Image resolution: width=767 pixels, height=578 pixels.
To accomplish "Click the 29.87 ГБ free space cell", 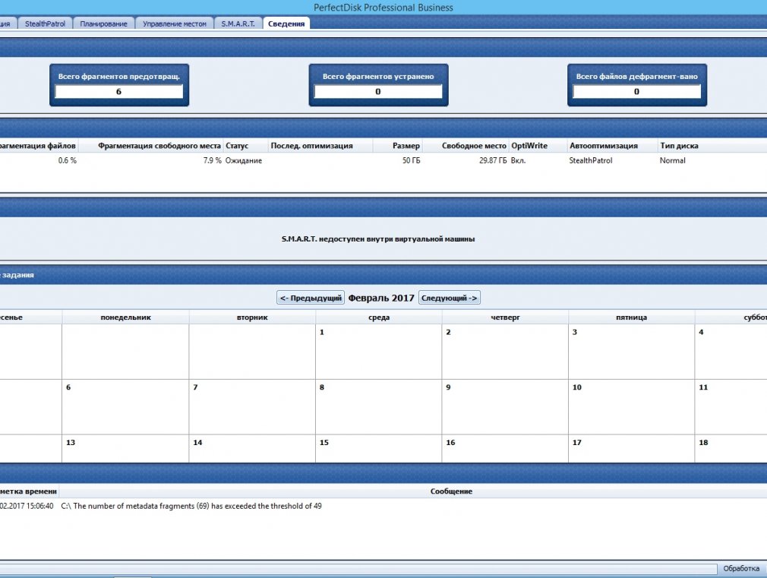I will (493, 160).
